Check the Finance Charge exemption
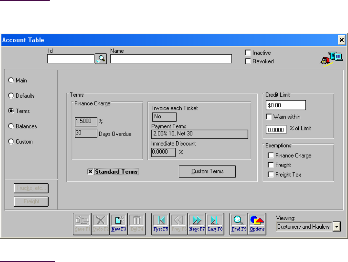This screenshot has height=262, width=348. coord(271,155)
